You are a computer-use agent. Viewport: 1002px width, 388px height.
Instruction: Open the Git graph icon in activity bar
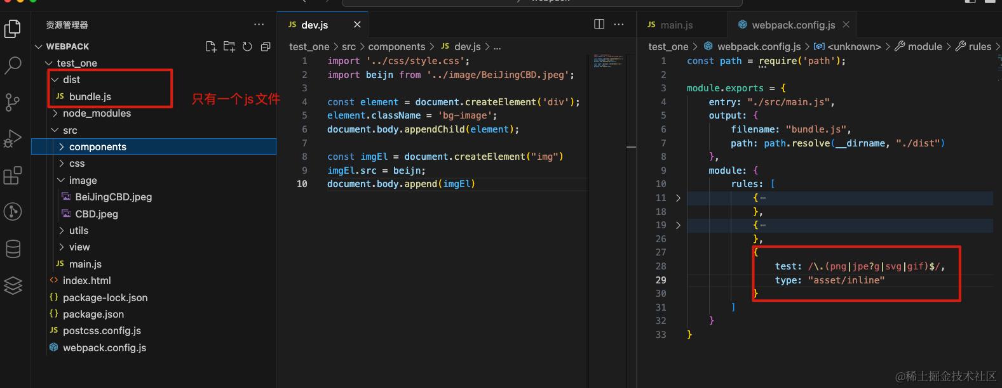coord(13,212)
